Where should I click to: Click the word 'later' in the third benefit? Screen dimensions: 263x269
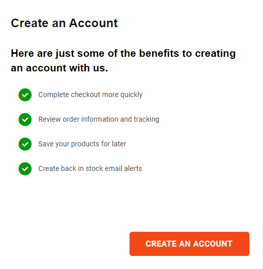click(x=119, y=144)
